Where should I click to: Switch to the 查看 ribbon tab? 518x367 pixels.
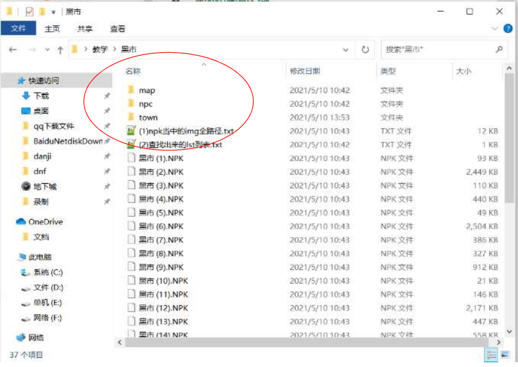pyautogui.click(x=117, y=28)
